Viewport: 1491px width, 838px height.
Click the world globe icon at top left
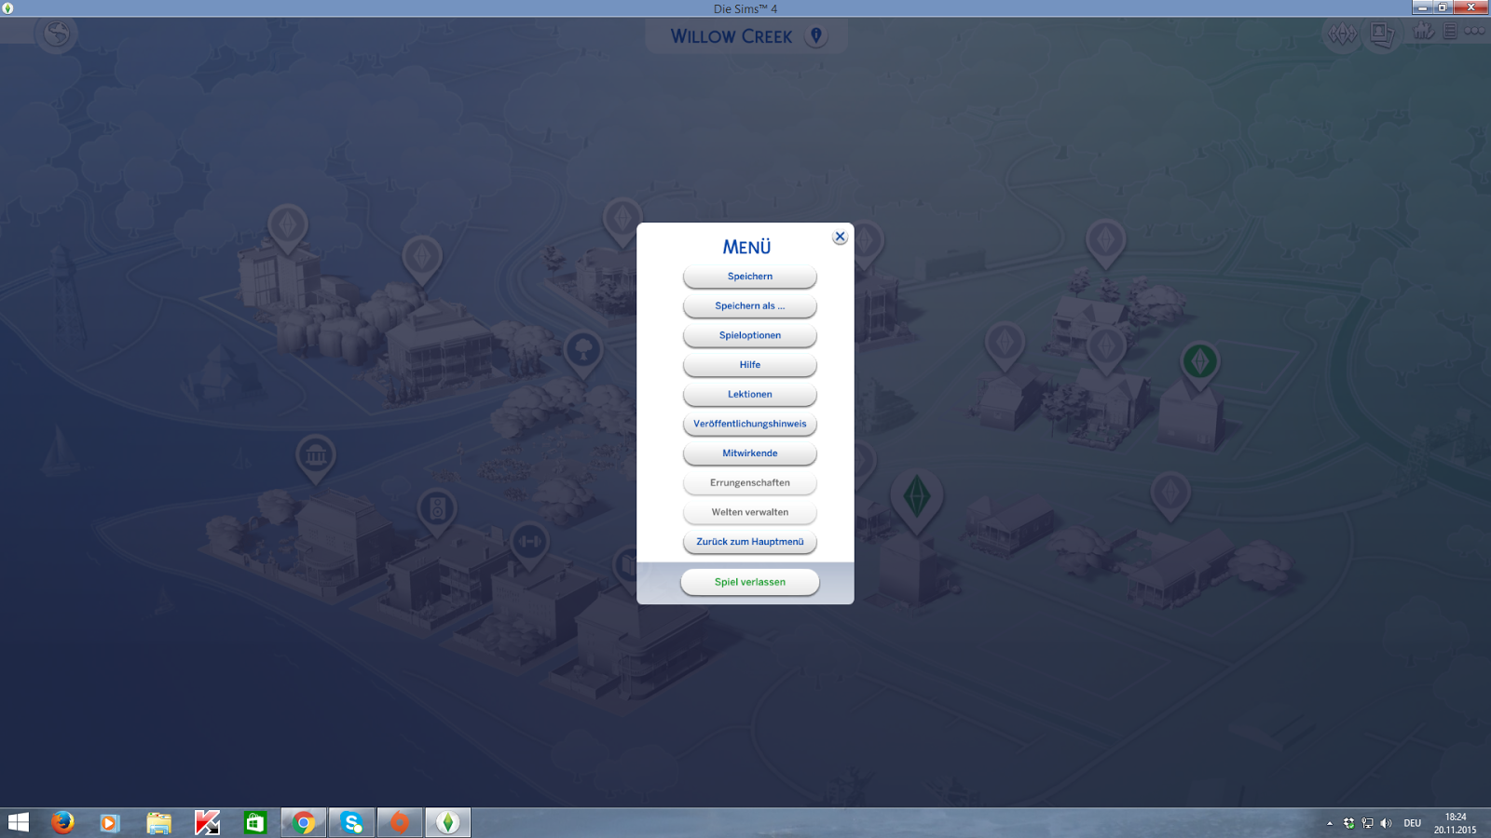[56, 34]
